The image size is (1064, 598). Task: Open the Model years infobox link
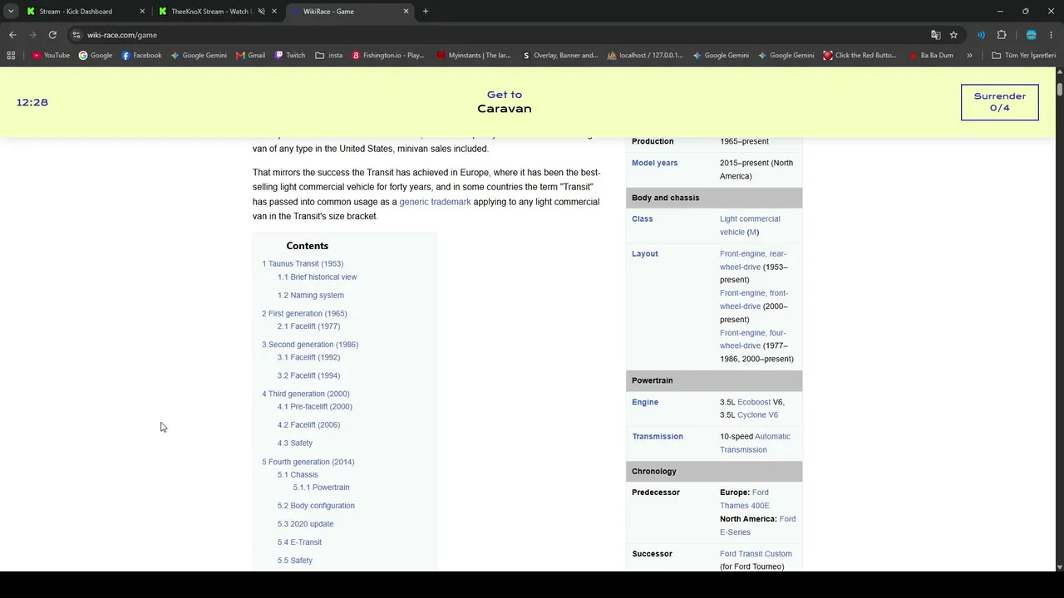(654, 163)
